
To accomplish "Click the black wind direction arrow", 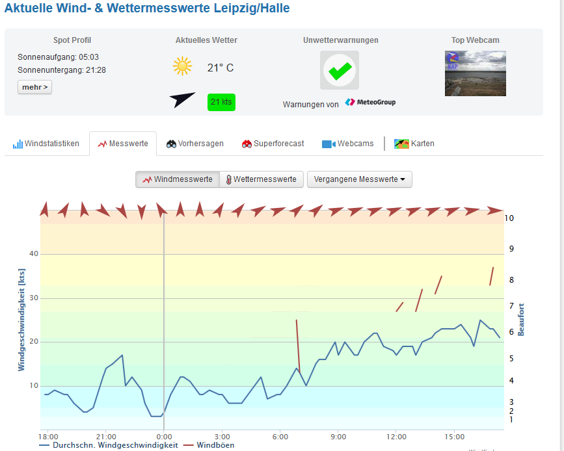I will click(x=182, y=100).
